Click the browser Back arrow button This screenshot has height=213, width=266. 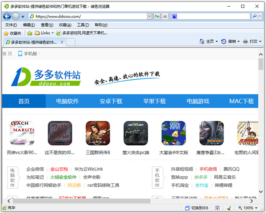click(7, 17)
